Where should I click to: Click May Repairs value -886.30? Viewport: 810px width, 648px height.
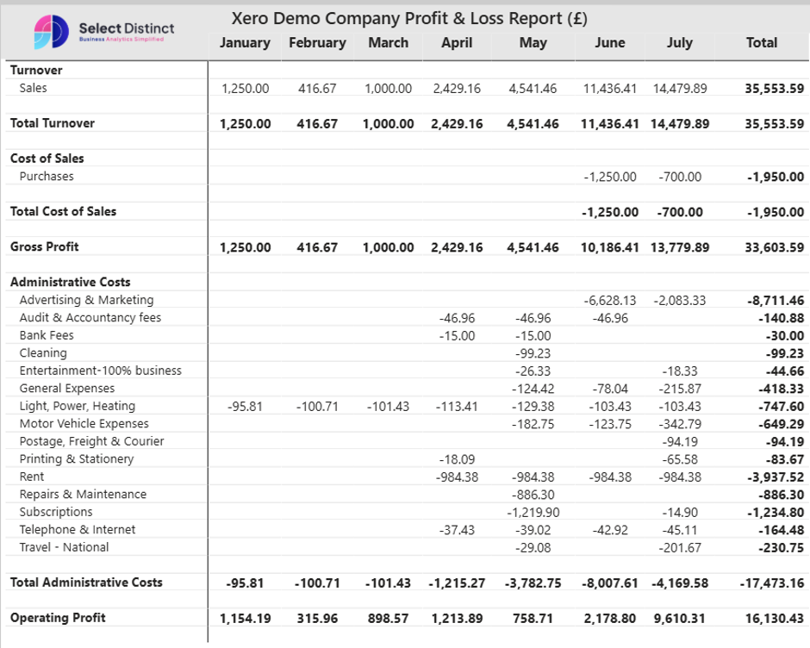[533, 495]
